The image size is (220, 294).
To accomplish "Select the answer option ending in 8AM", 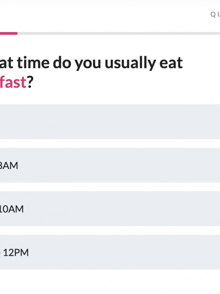I will 110,165.
